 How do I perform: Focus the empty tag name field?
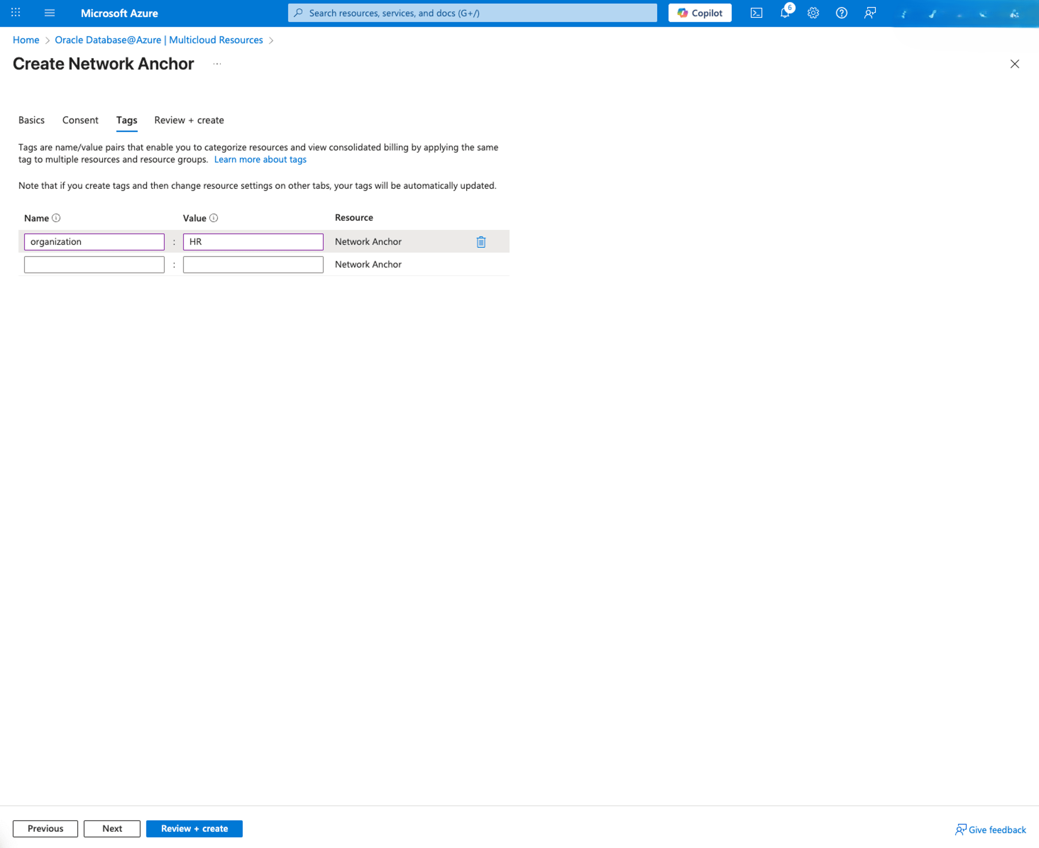point(94,264)
